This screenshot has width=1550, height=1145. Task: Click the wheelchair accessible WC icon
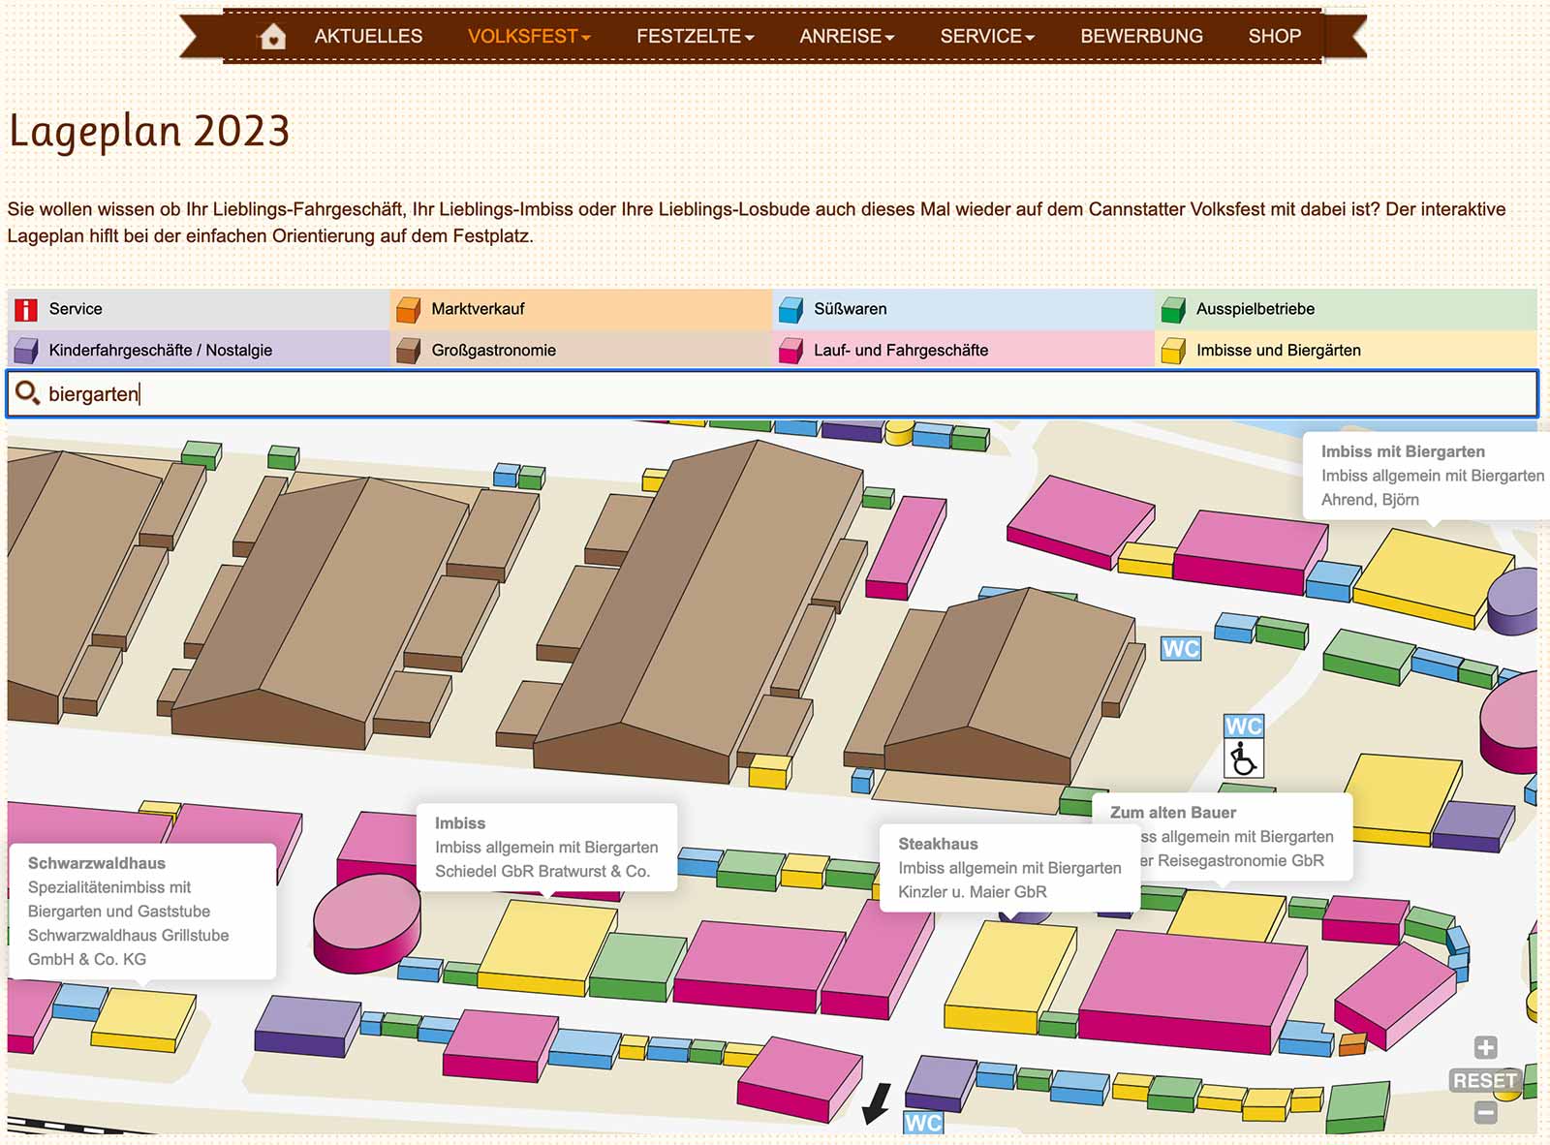pyautogui.click(x=1243, y=759)
